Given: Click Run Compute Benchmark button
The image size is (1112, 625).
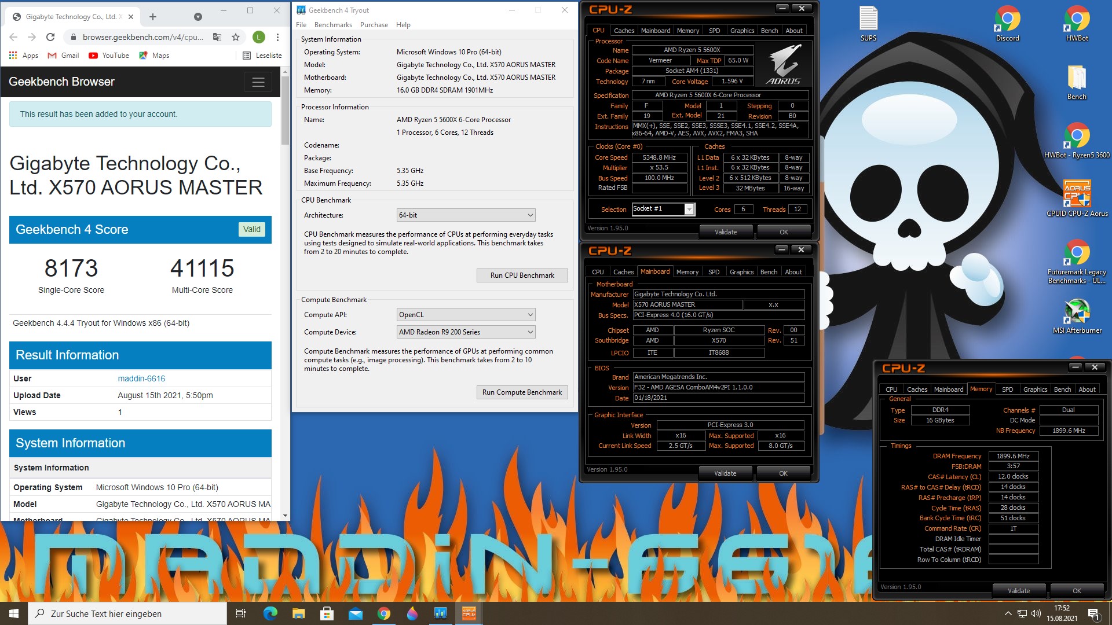Looking at the screenshot, I should 522,392.
